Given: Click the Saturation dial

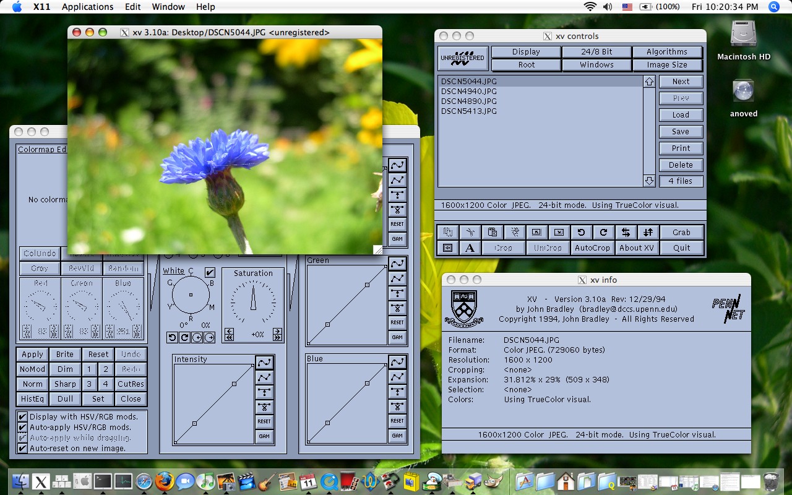Looking at the screenshot, I should tap(253, 302).
